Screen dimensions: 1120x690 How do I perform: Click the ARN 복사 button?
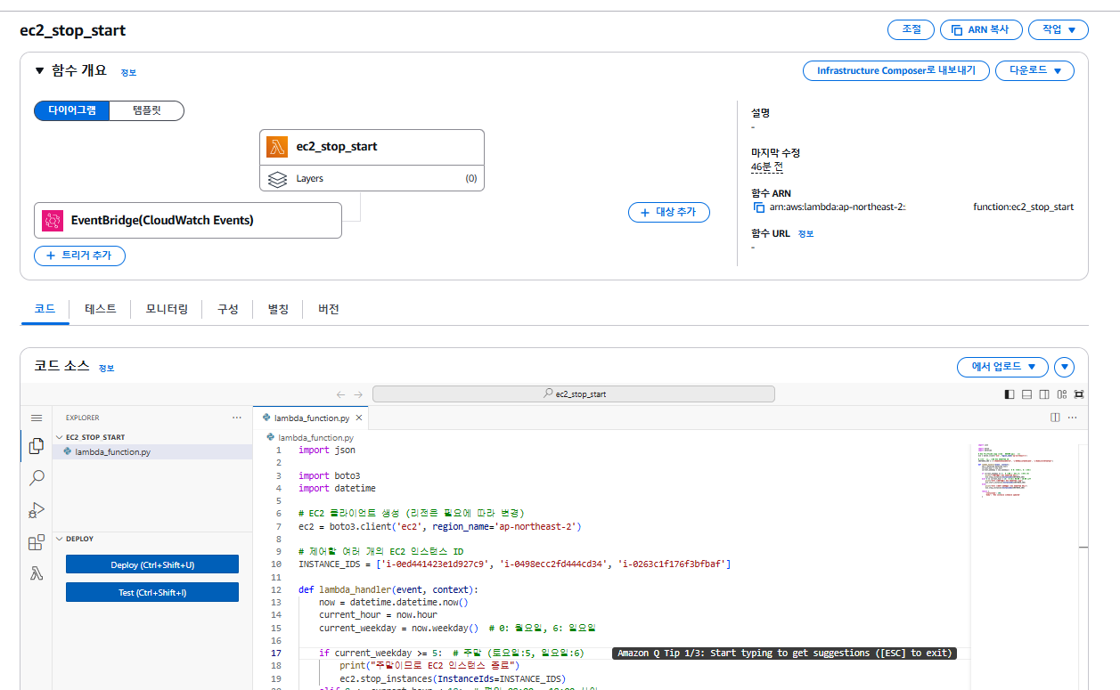pyautogui.click(x=980, y=29)
